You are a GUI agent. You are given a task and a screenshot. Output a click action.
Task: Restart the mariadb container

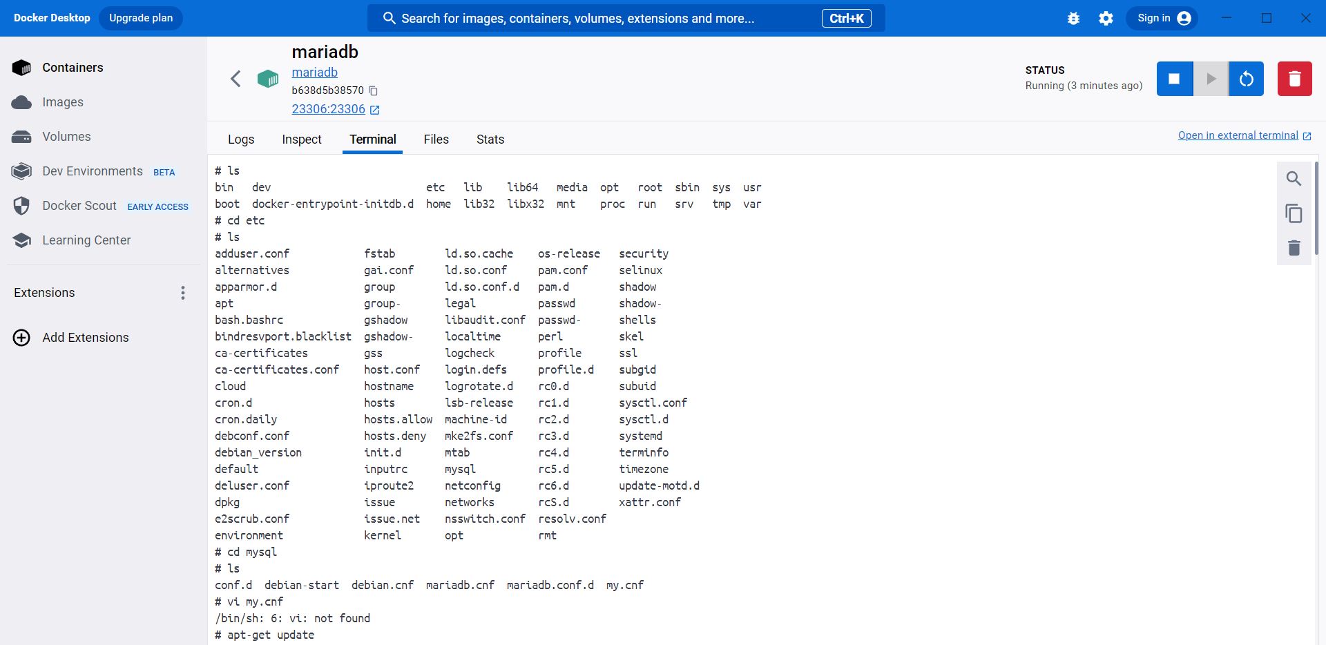coord(1247,79)
